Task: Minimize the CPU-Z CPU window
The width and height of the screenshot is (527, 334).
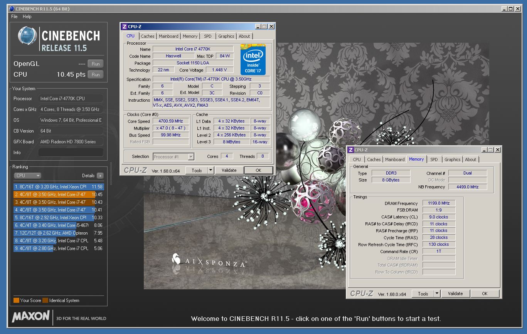Action: [x=258, y=27]
